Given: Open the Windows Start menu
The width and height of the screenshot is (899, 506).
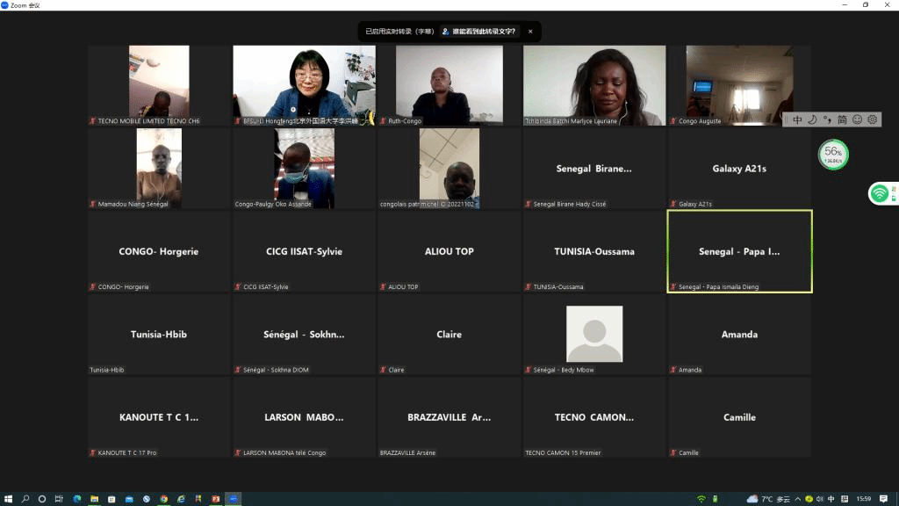Looking at the screenshot, I should tap(8, 499).
